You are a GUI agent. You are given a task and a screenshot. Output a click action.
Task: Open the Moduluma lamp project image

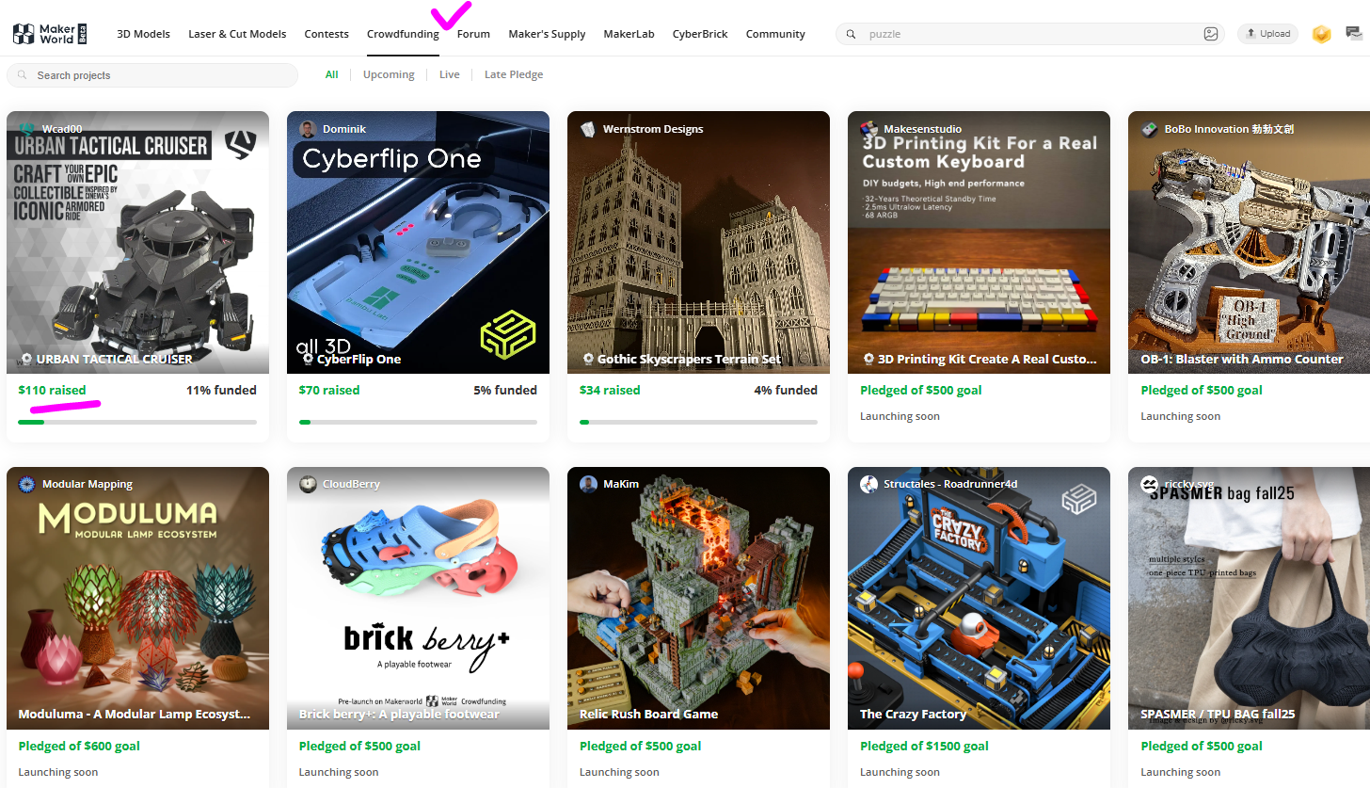[138, 598]
